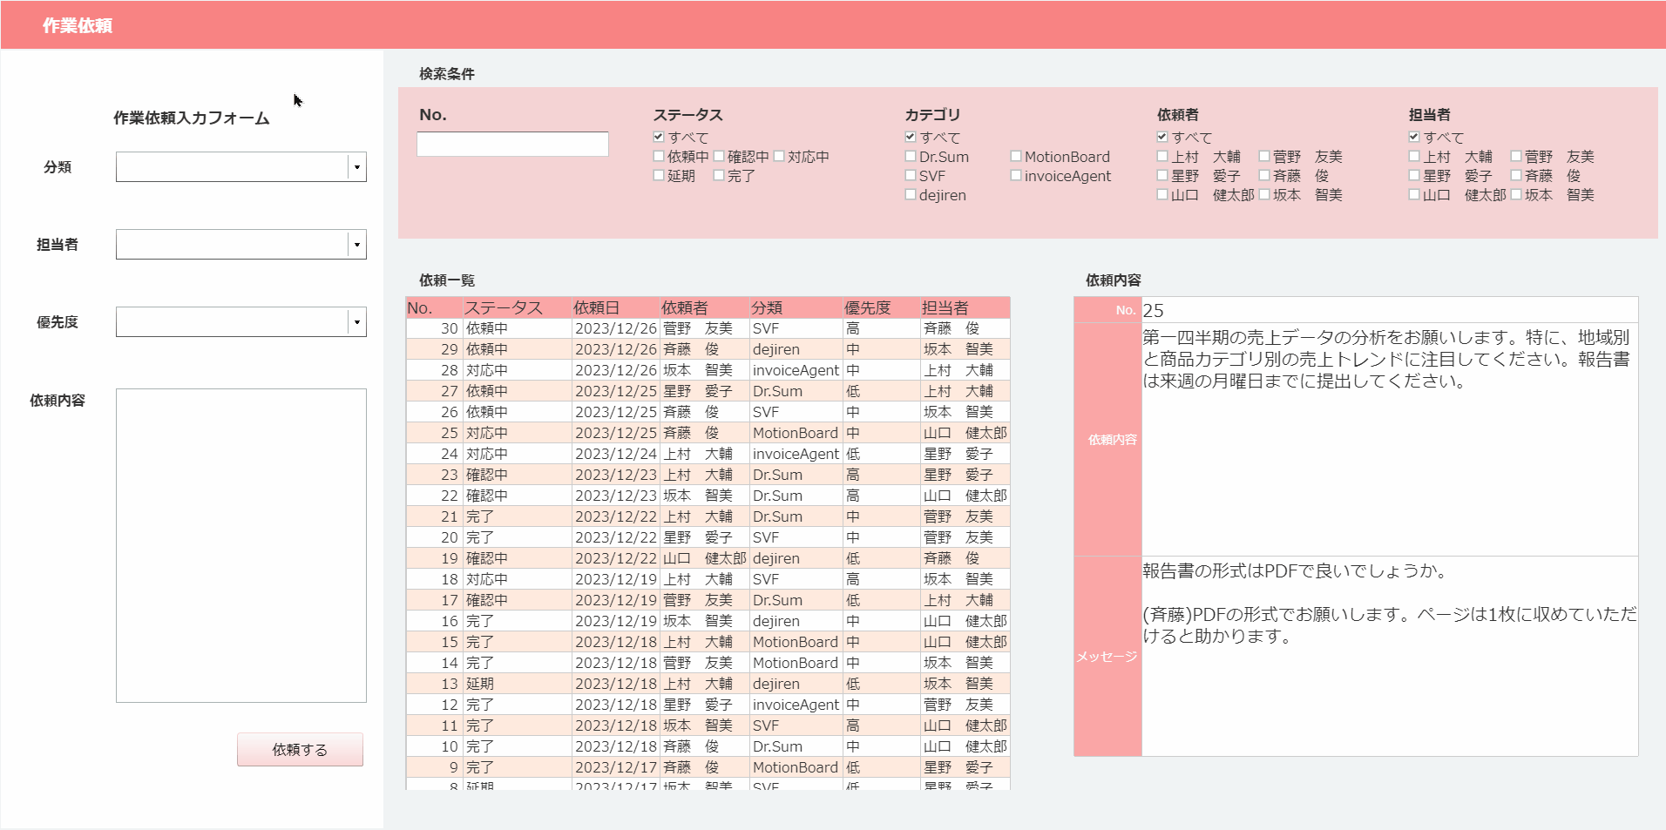Image resolution: width=1666 pixels, height=830 pixels.
Task: Select request No. 25 MotionBoard row
Action: (610, 432)
